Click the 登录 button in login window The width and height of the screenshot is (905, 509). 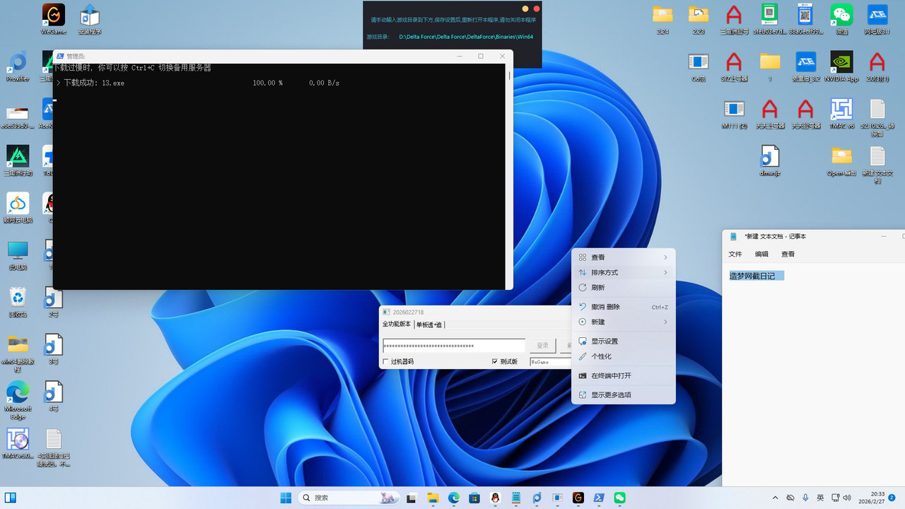click(x=542, y=346)
